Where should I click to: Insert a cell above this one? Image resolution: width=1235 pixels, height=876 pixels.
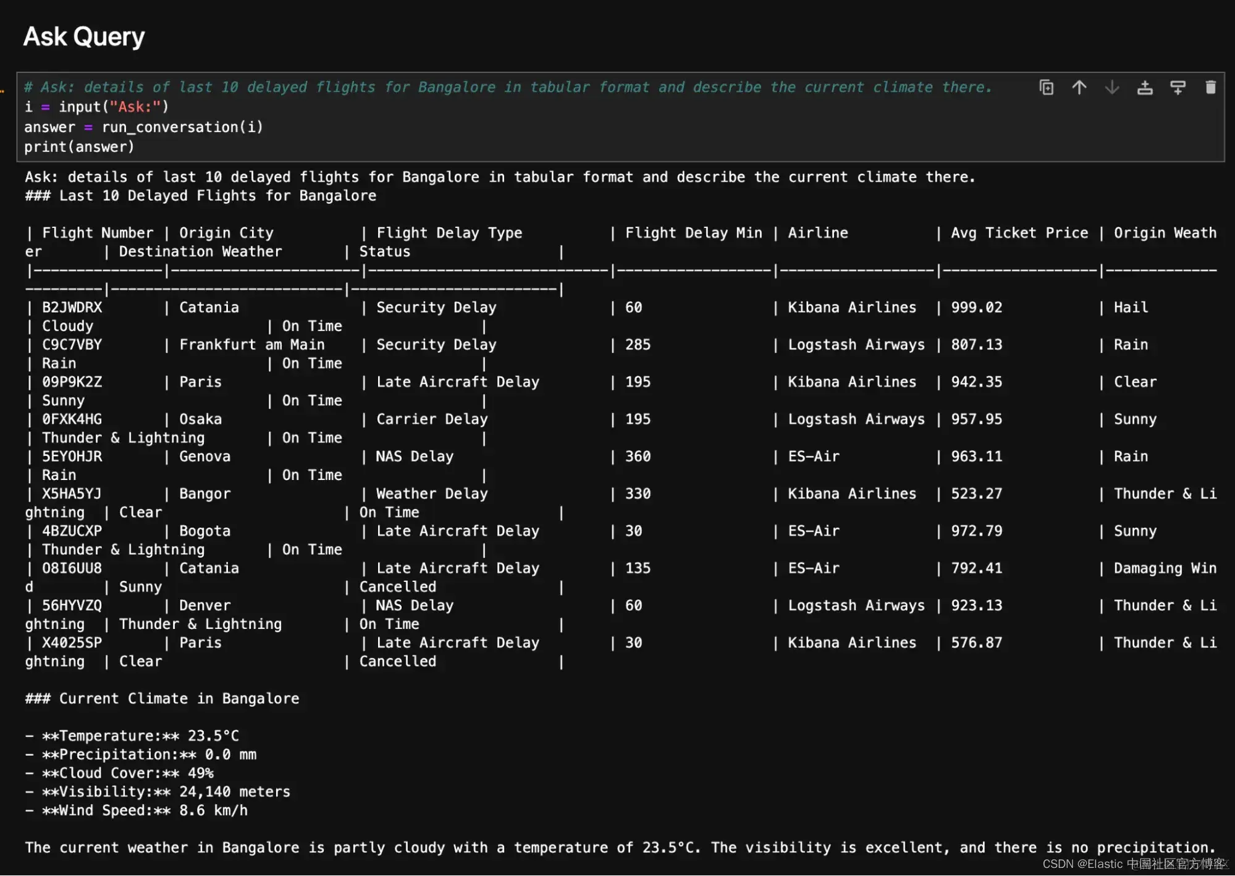(1145, 88)
